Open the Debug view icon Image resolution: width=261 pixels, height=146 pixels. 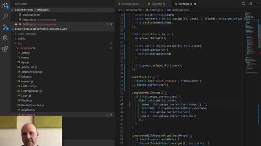click(x=5, y=38)
